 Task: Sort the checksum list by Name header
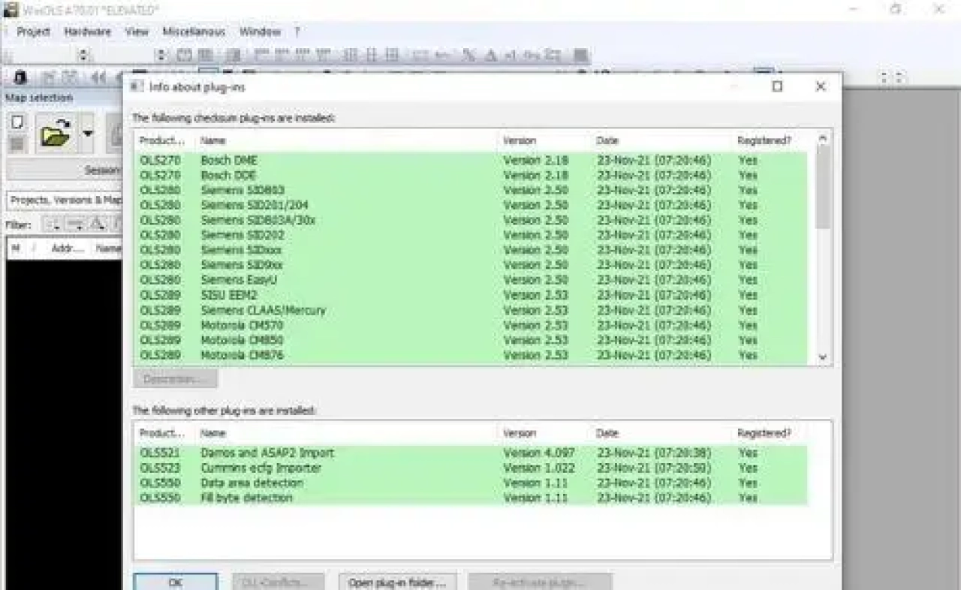tap(347, 140)
